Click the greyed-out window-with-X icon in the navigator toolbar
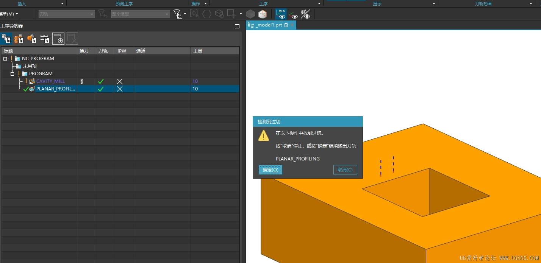Image resolution: width=541 pixels, height=263 pixels. click(72, 39)
